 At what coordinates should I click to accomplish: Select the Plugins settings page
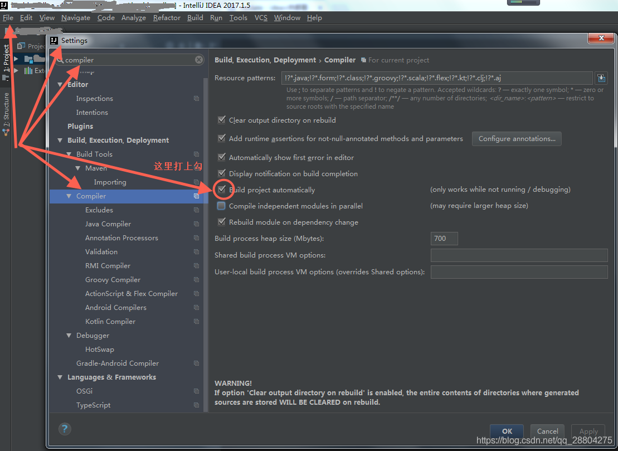point(80,126)
